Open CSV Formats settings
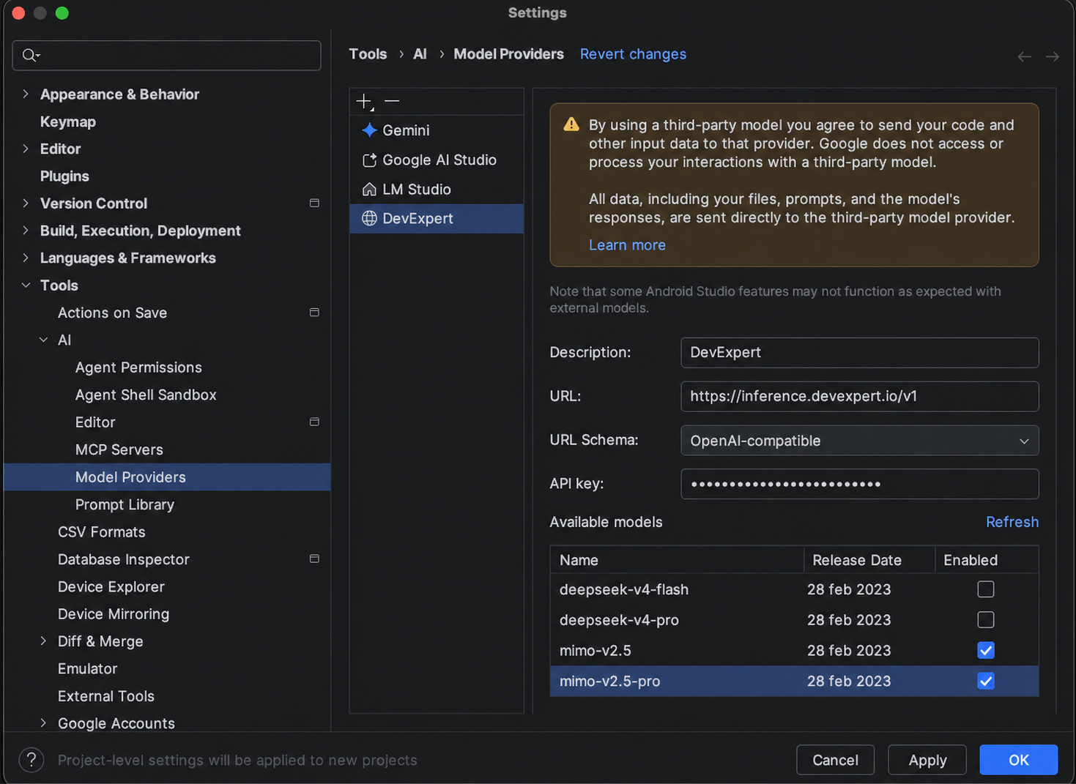Screen dimensions: 1076x784 coord(102,532)
